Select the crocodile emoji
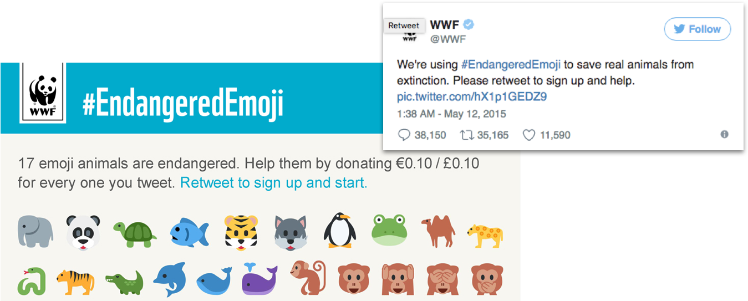 pos(125,283)
